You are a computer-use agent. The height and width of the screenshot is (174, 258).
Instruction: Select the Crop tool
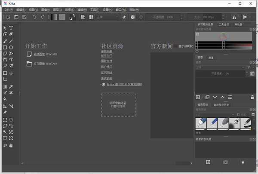pyautogui.click(x=5, y=79)
